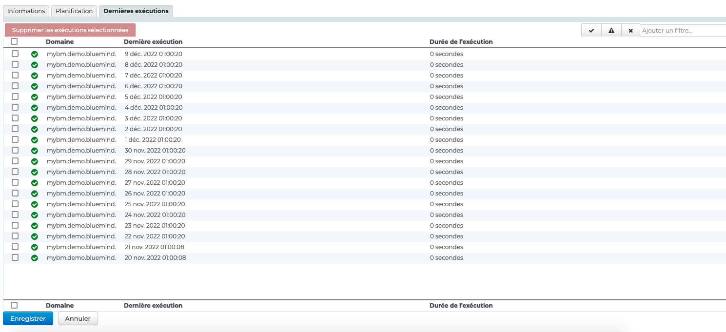Screen dimensions: 726x332
Task: Toggle the select-all checkbox in bottom footer
Action: coord(15,305)
